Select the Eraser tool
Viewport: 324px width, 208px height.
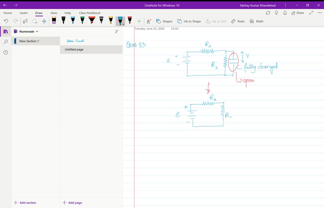tap(53, 21)
